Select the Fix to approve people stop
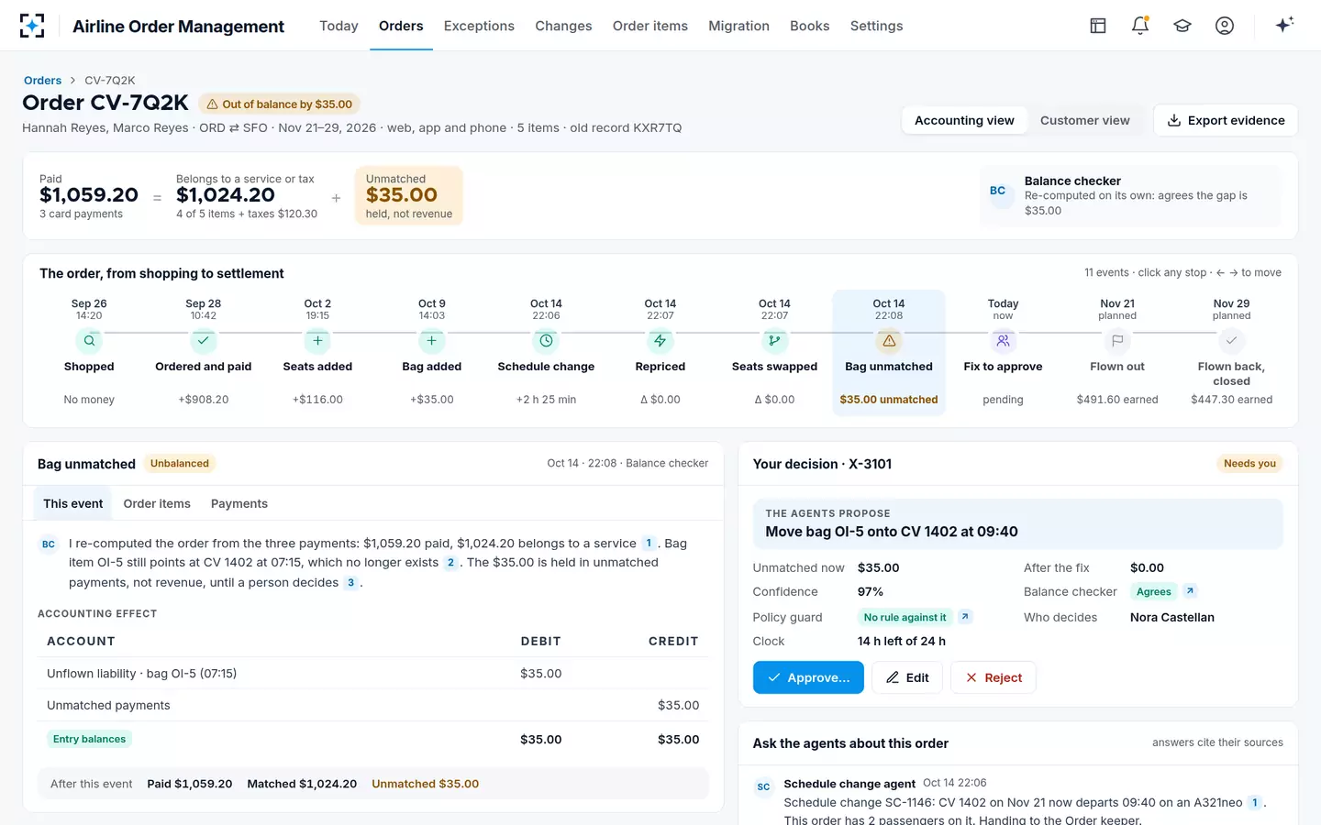 pos(1003,340)
